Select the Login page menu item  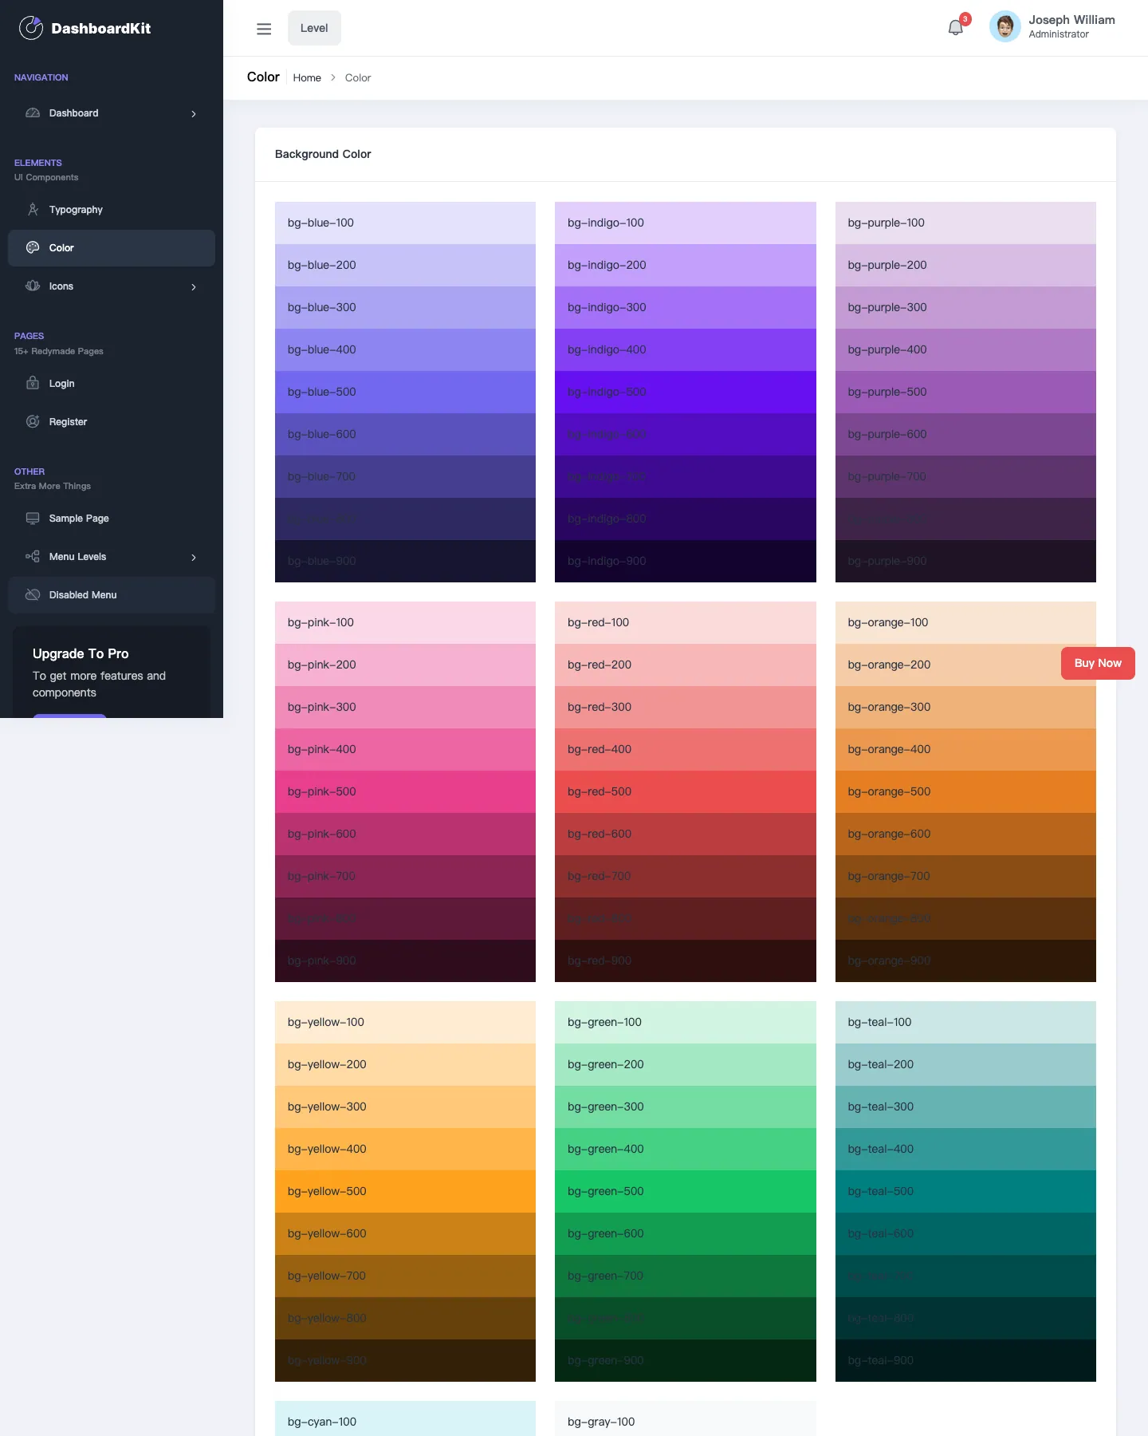112,384
